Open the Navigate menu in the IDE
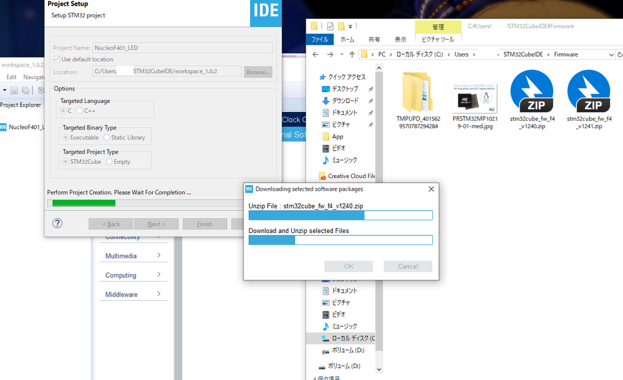This screenshot has height=380, width=623. (34, 77)
